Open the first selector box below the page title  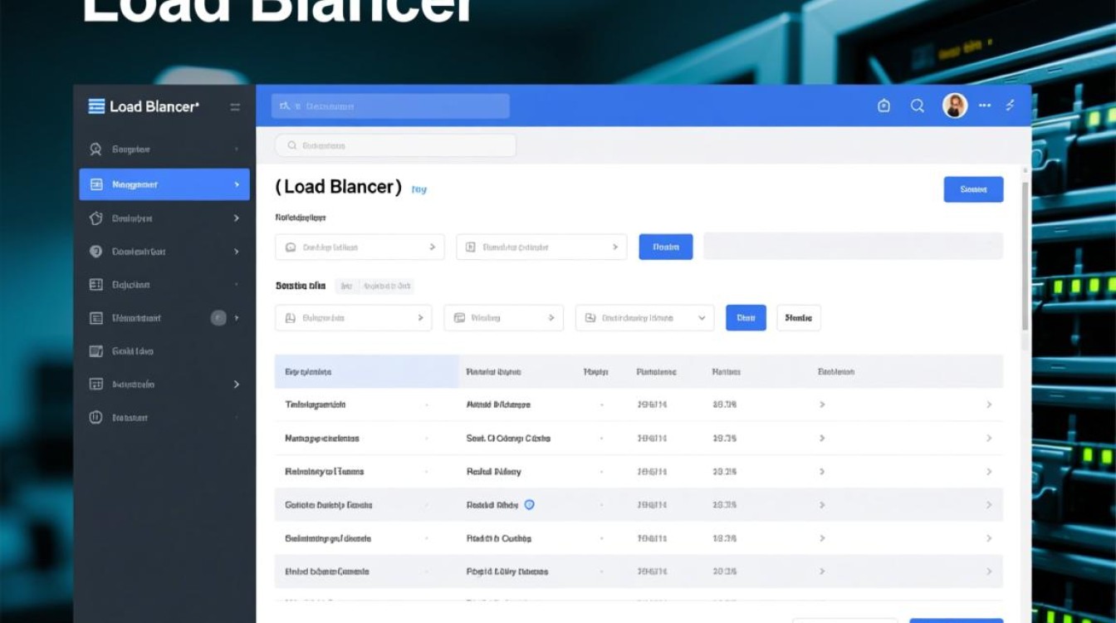click(360, 247)
